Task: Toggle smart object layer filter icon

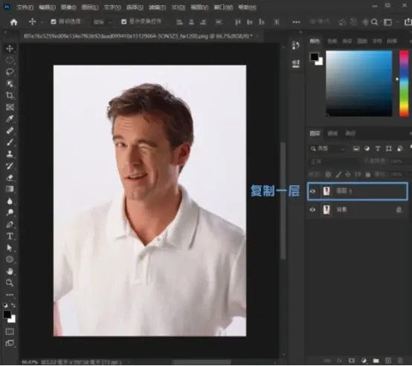Action: click(x=399, y=149)
